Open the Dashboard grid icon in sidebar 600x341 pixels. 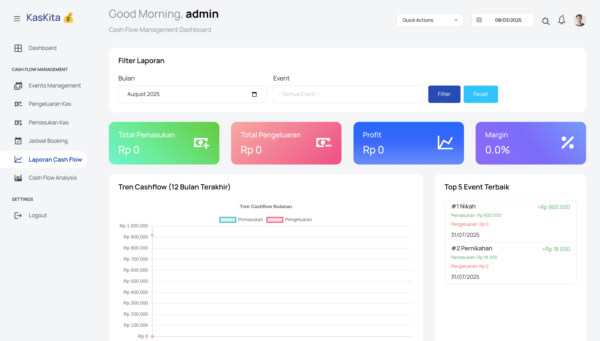(x=18, y=48)
